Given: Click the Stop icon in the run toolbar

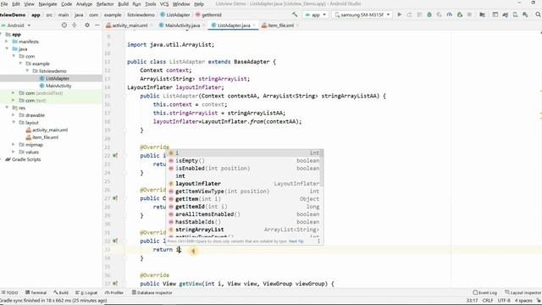Looking at the screenshot, I should pos(469,15).
